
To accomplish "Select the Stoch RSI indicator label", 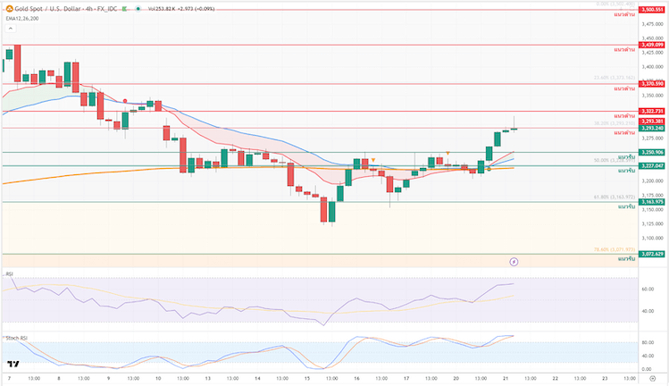I will point(17,338).
